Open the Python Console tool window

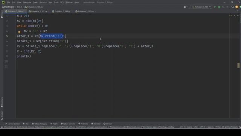click(x=68, y=124)
